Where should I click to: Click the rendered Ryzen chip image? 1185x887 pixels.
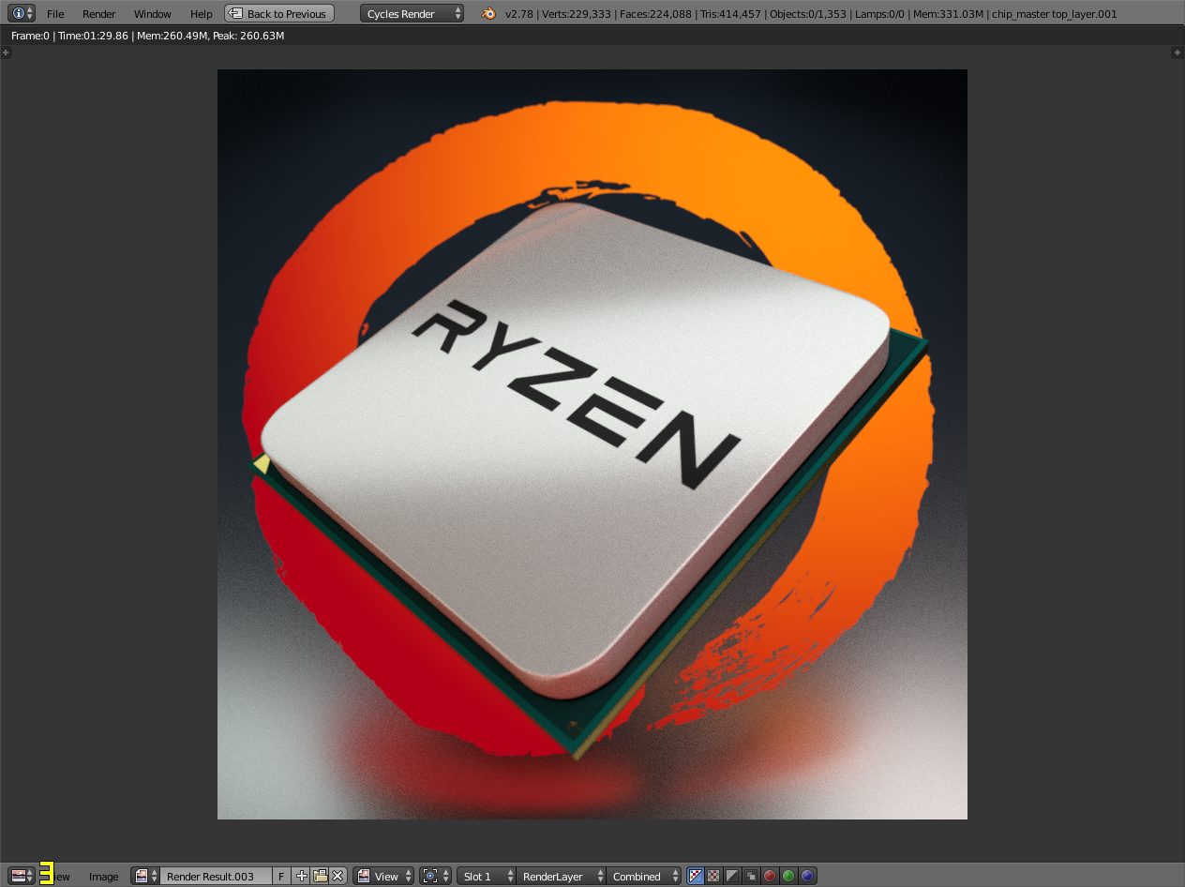[x=592, y=444]
